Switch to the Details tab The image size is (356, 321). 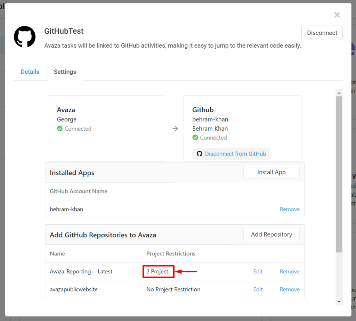[x=30, y=72]
